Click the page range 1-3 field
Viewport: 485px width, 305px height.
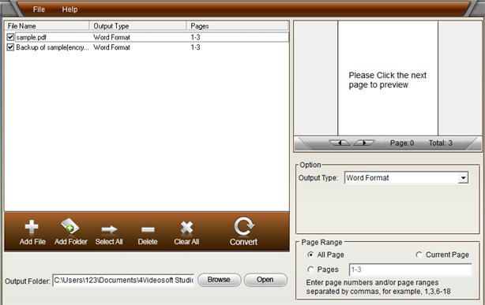pyautogui.click(x=410, y=270)
